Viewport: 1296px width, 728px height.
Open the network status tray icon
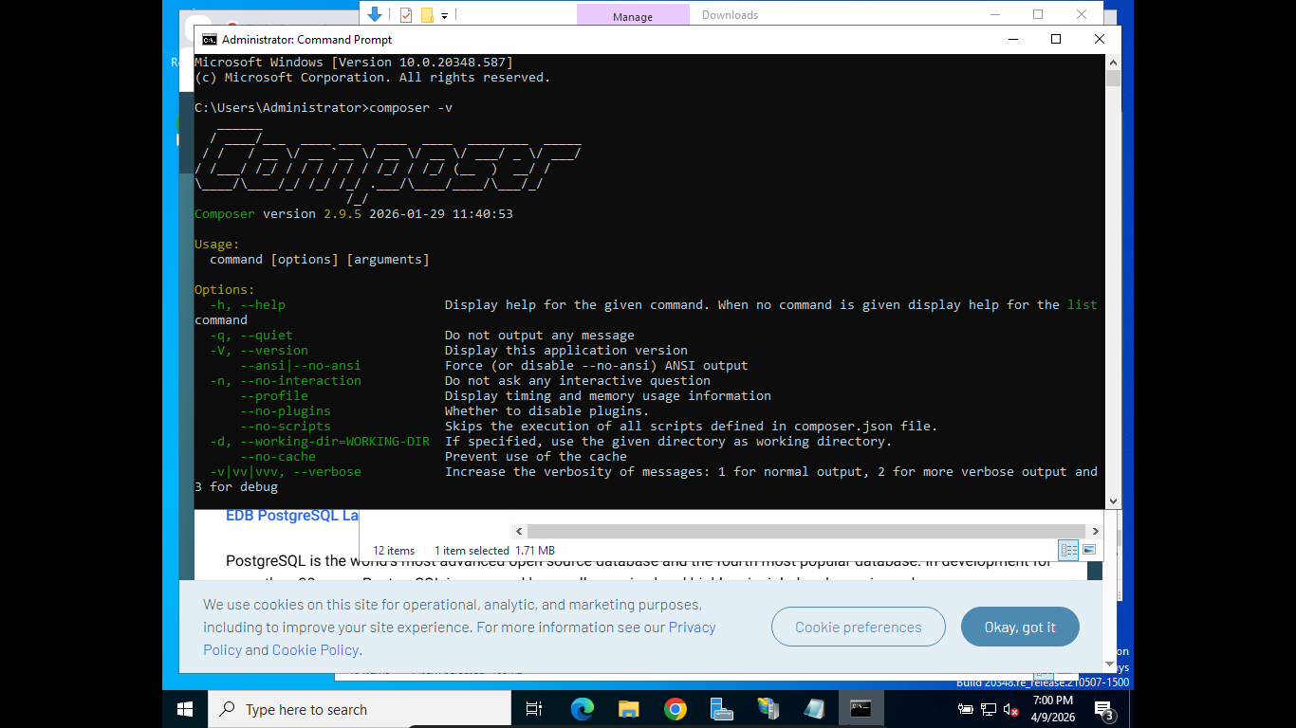pyautogui.click(x=989, y=709)
